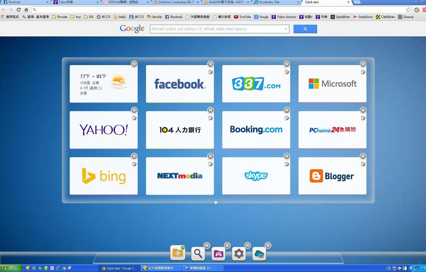426x272 pixels.
Task: Expand the Google search box dropdown arrow
Action: pyautogui.click(x=286, y=29)
